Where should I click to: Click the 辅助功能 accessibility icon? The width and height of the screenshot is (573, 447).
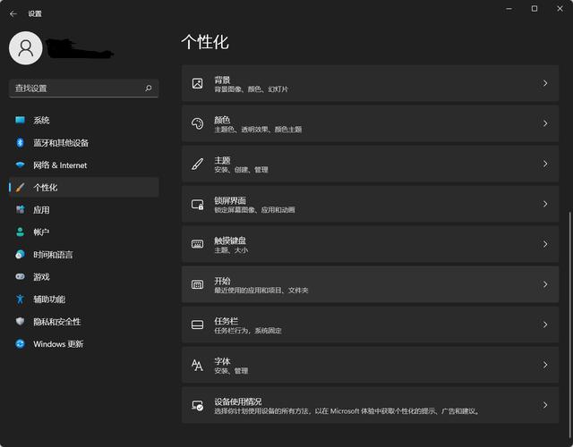(20, 299)
